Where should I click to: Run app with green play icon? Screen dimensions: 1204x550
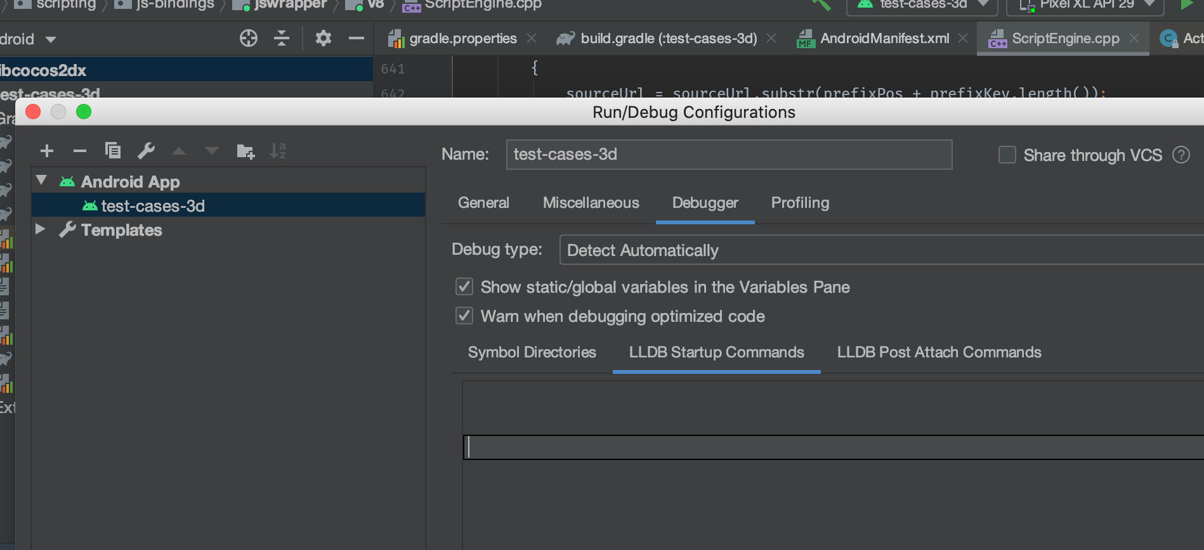pos(1186,4)
